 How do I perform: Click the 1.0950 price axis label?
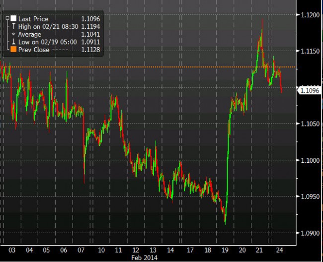click(x=310, y=196)
